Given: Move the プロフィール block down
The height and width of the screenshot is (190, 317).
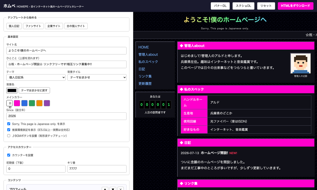Looking at the screenshot, I should 113,188.
